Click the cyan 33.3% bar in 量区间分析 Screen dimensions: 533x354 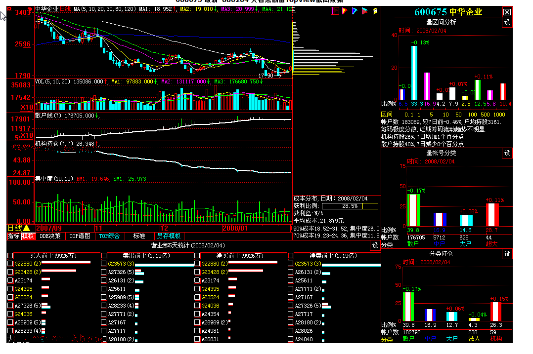coord(414,73)
